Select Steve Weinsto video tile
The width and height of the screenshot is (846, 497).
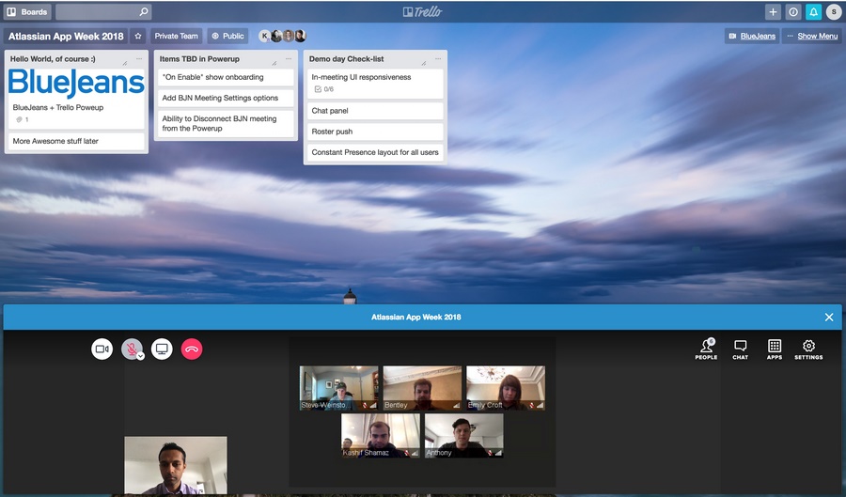coord(338,388)
